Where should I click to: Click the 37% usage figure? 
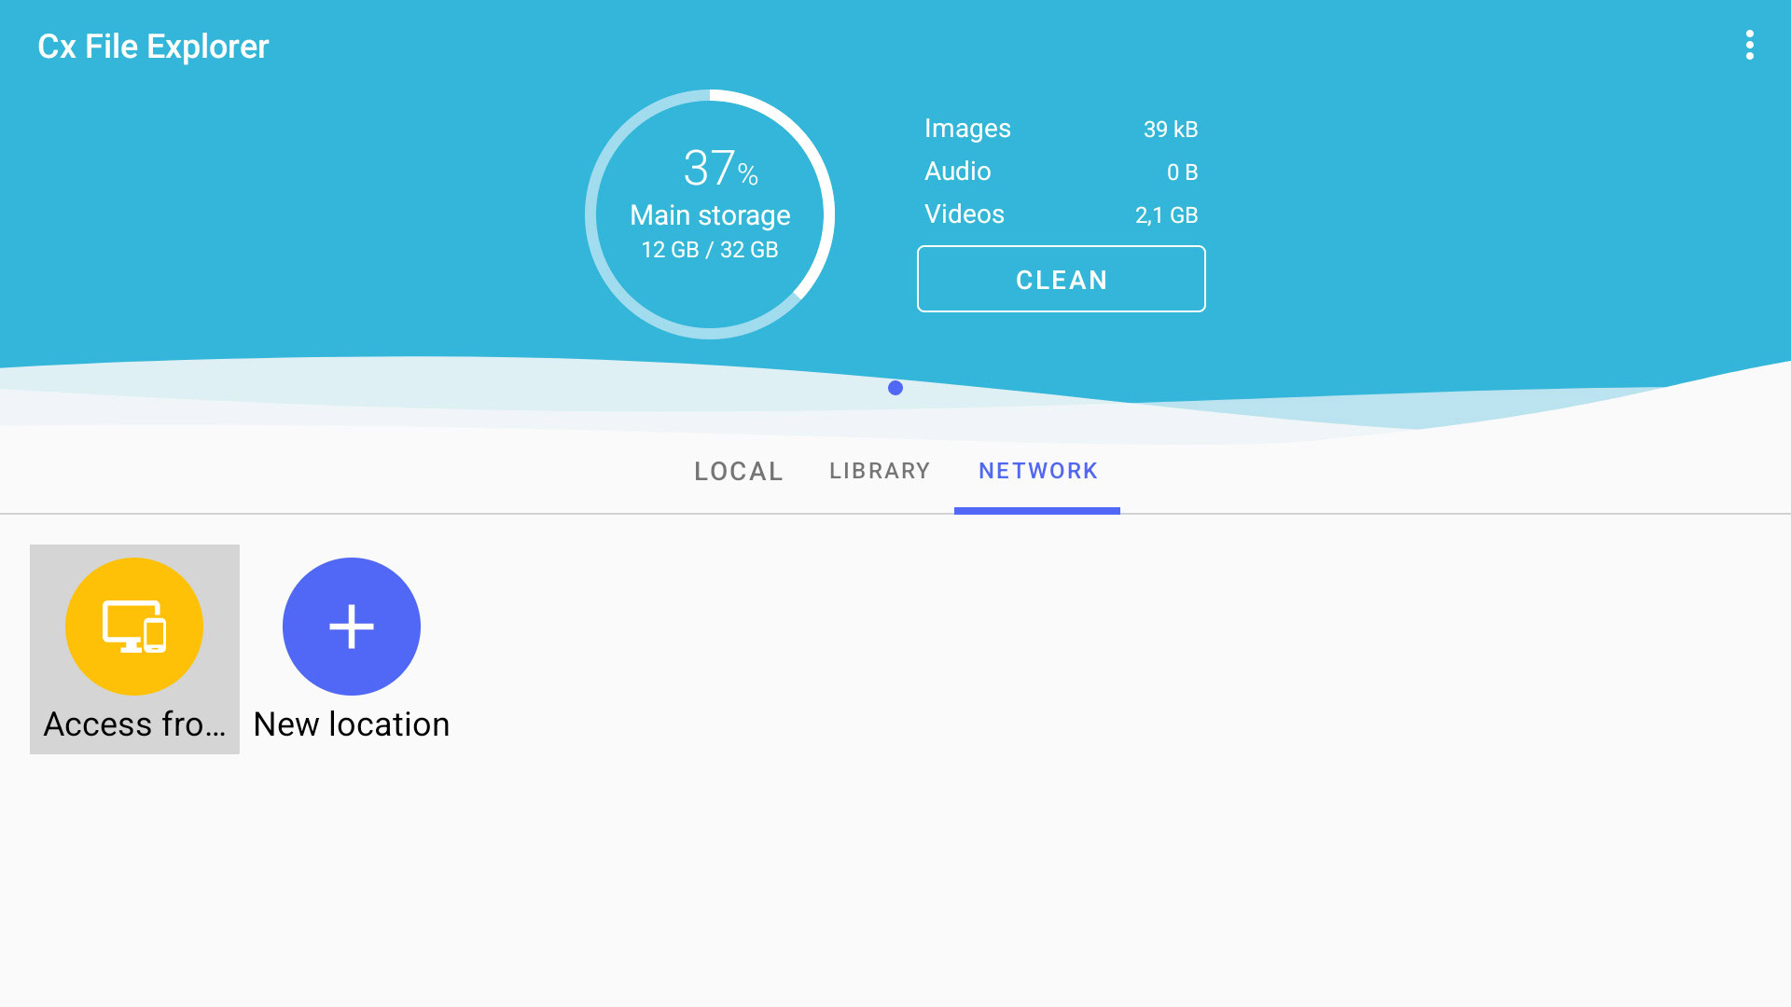coord(720,169)
